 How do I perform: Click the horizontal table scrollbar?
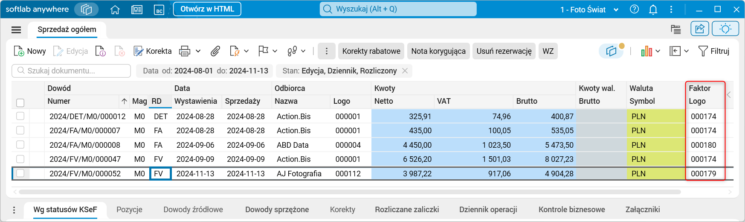point(350,192)
